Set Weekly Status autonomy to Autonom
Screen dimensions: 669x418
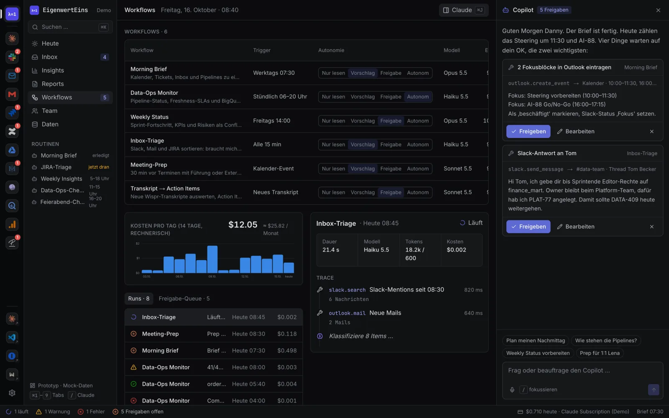coord(418,121)
